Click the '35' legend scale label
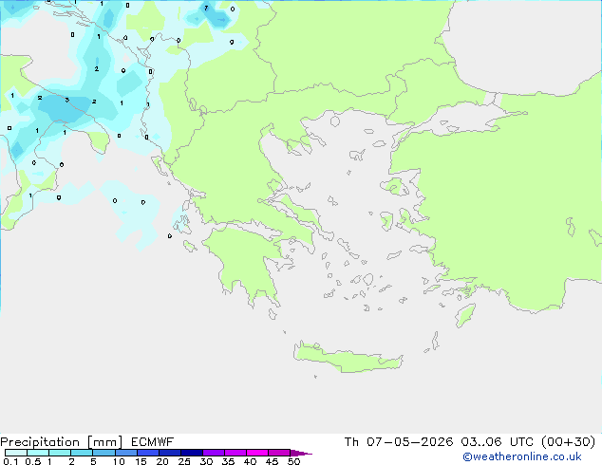The image size is (602, 465). click(228, 461)
